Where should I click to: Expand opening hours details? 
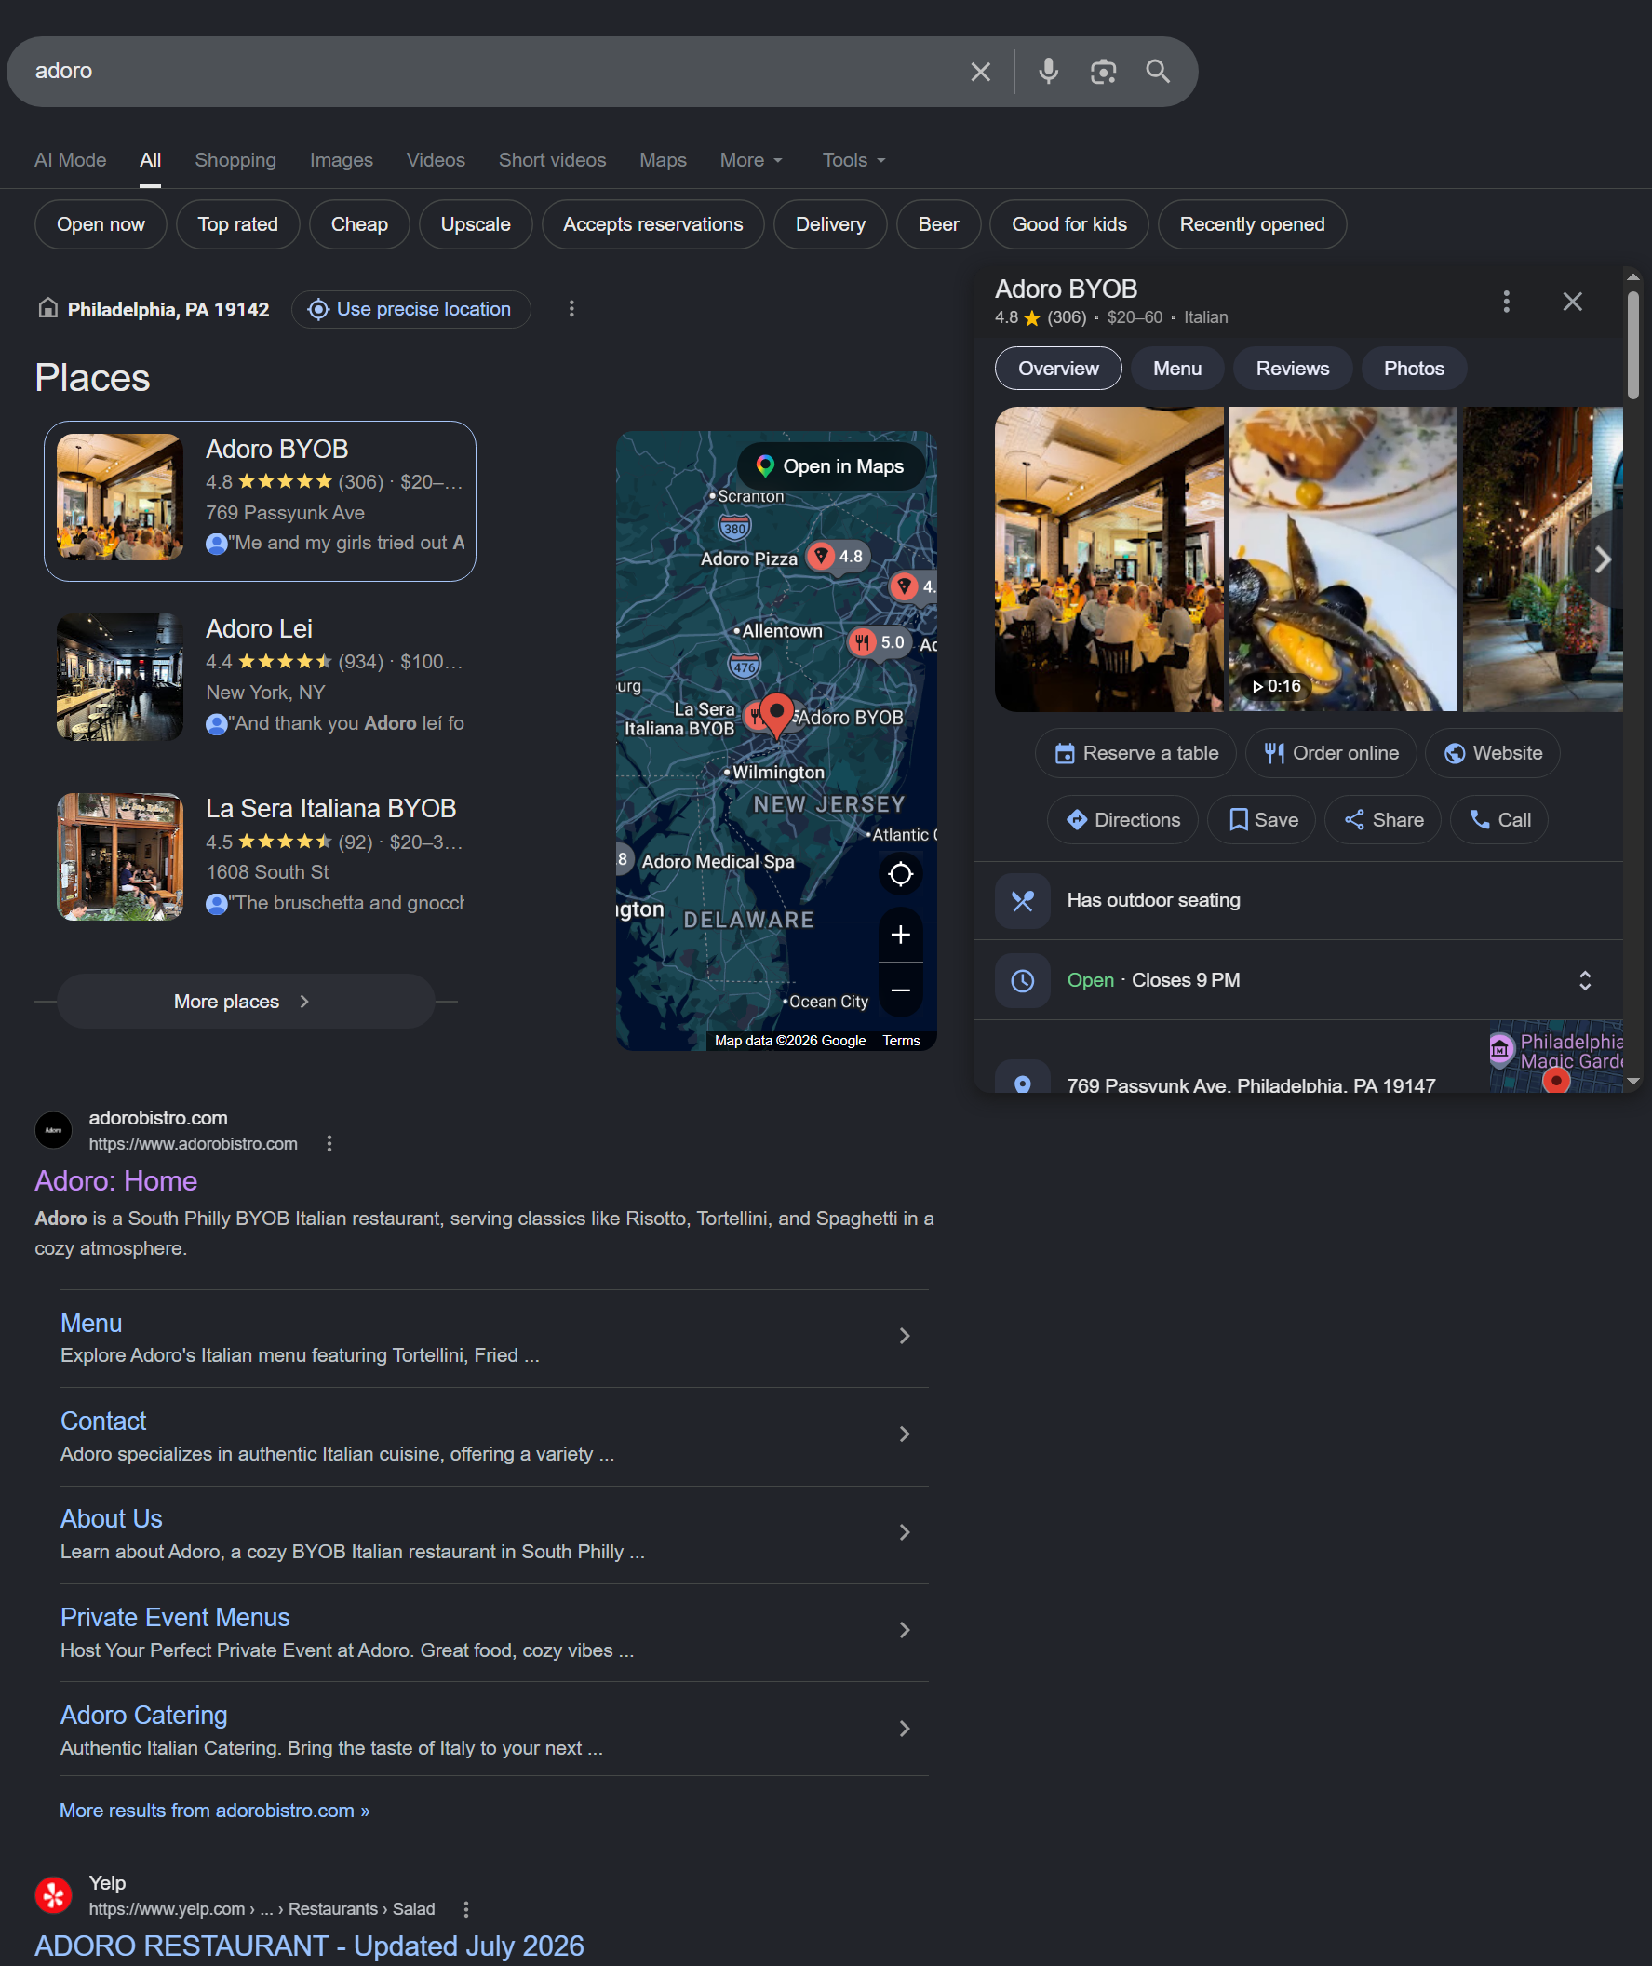pyautogui.click(x=1585, y=980)
